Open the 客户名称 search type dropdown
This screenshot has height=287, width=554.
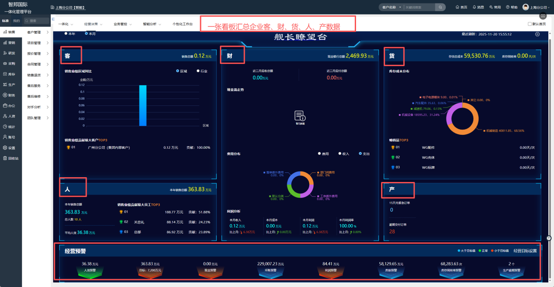pos(391,7)
